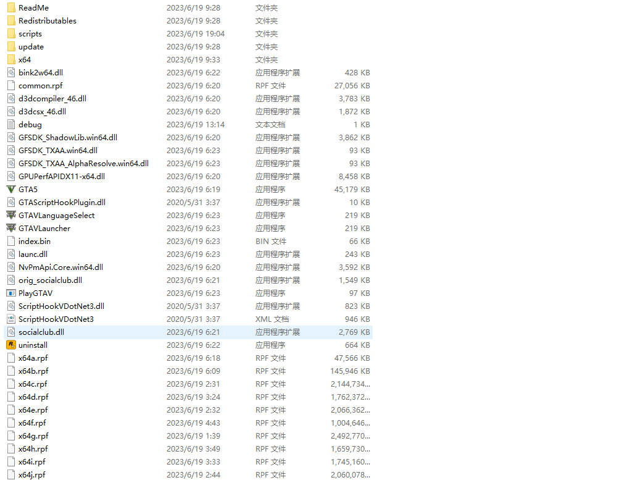Click the 2023/6/19 9:33 date of x64 folder

click(x=193, y=59)
